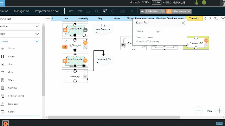
Task: Click the pencil edit icon on P_Head_ent node
Action: coord(85,47)
